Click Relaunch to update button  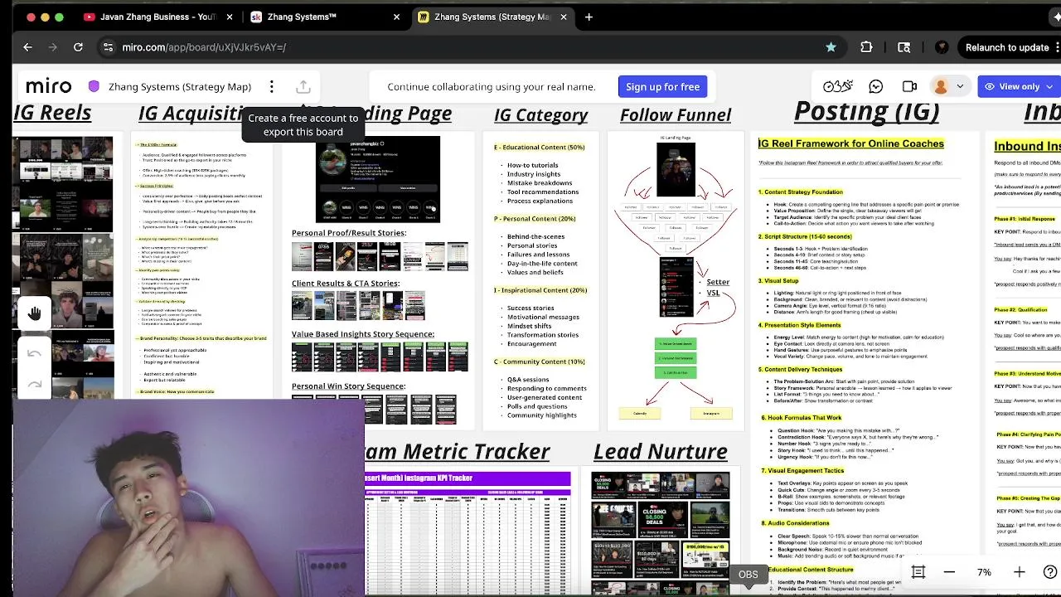click(x=1007, y=47)
